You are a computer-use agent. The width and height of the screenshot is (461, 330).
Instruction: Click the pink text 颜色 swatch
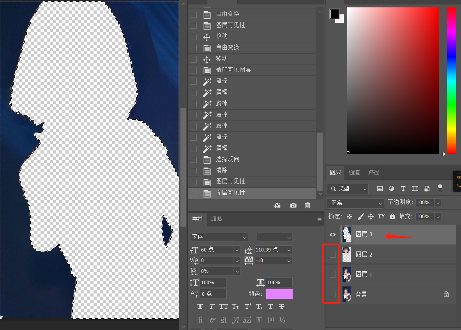(279, 294)
